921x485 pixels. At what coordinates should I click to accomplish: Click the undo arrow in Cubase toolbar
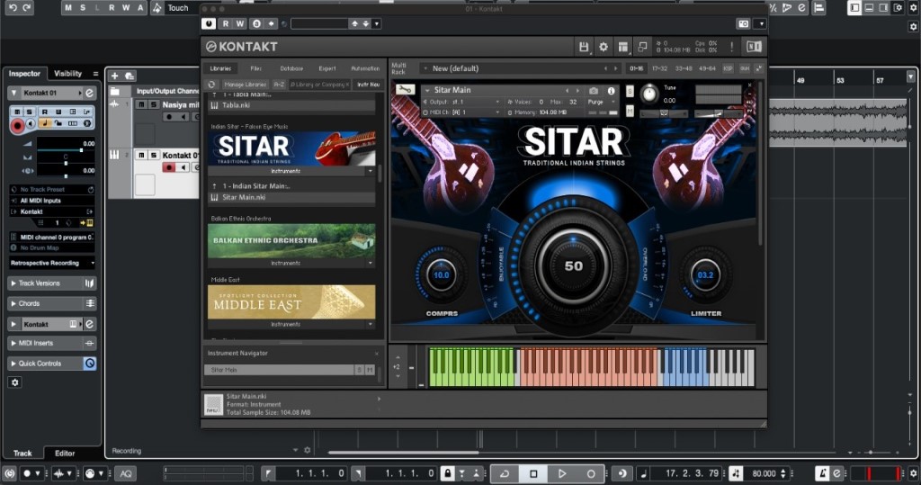coord(13,7)
